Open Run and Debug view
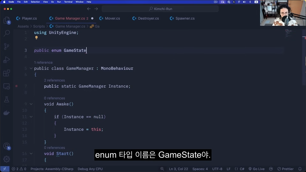The height and width of the screenshot is (172, 306). 7,60
